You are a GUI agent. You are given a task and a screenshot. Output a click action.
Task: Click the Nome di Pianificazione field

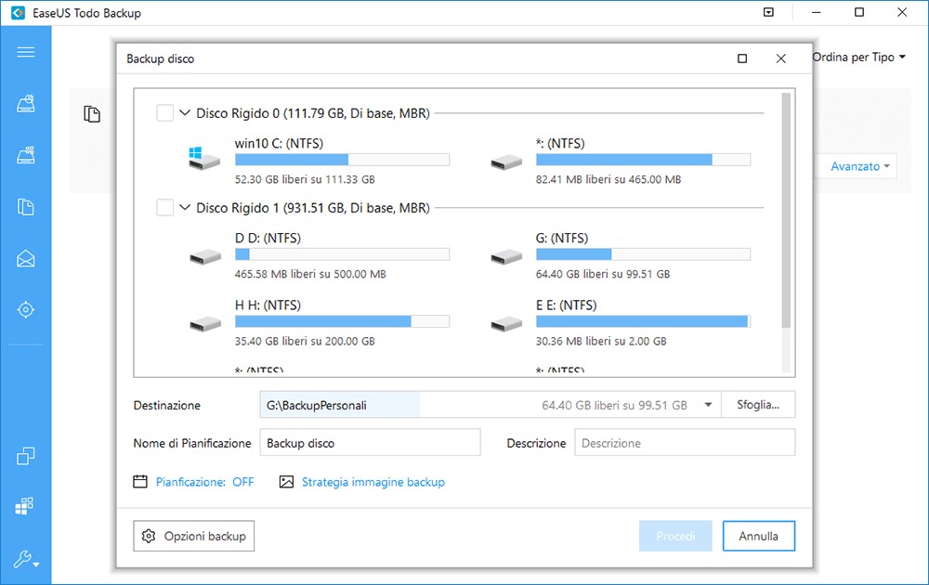tap(371, 443)
